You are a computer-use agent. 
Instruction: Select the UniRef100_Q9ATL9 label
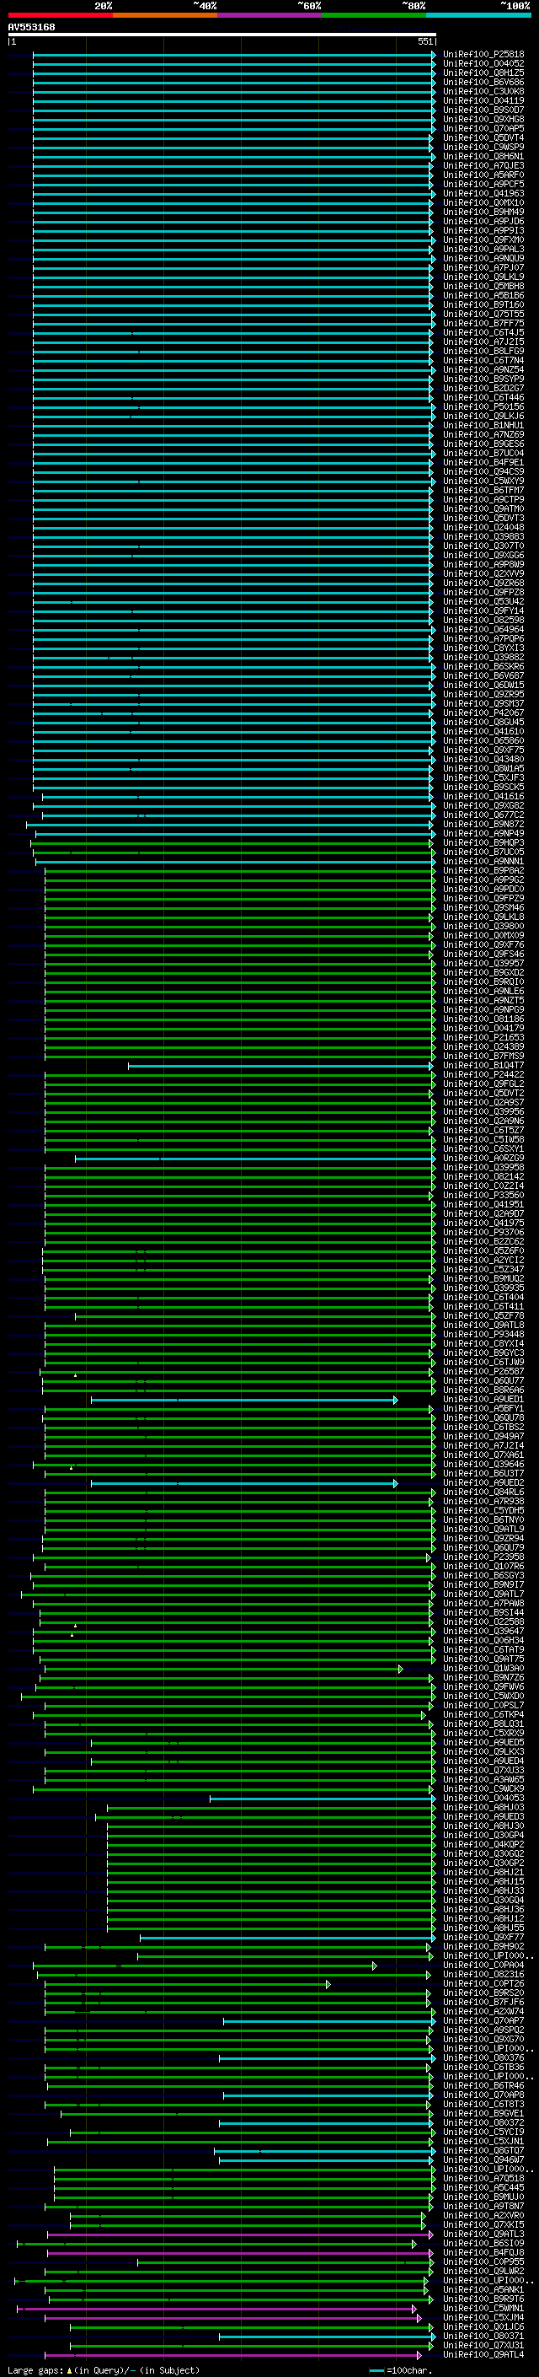point(483,1529)
